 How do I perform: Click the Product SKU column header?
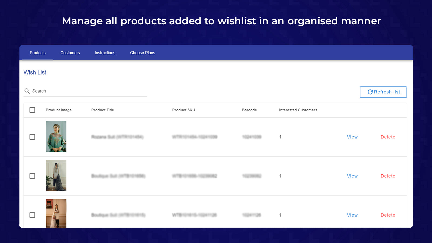coord(184,110)
